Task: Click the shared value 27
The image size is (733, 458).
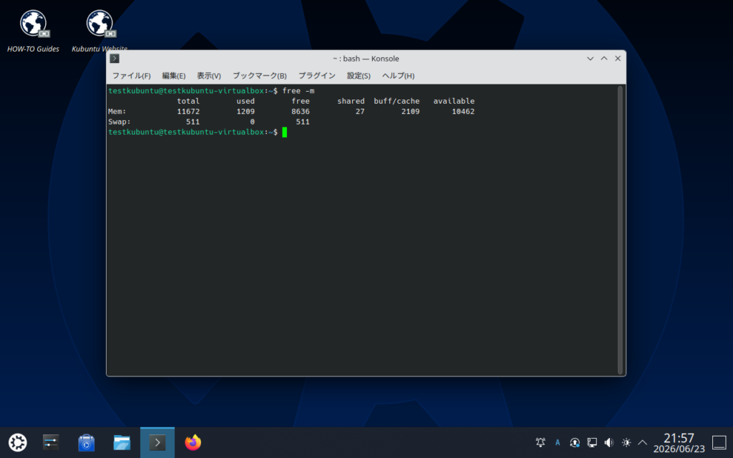Action: pyautogui.click(x=360, y=111)
